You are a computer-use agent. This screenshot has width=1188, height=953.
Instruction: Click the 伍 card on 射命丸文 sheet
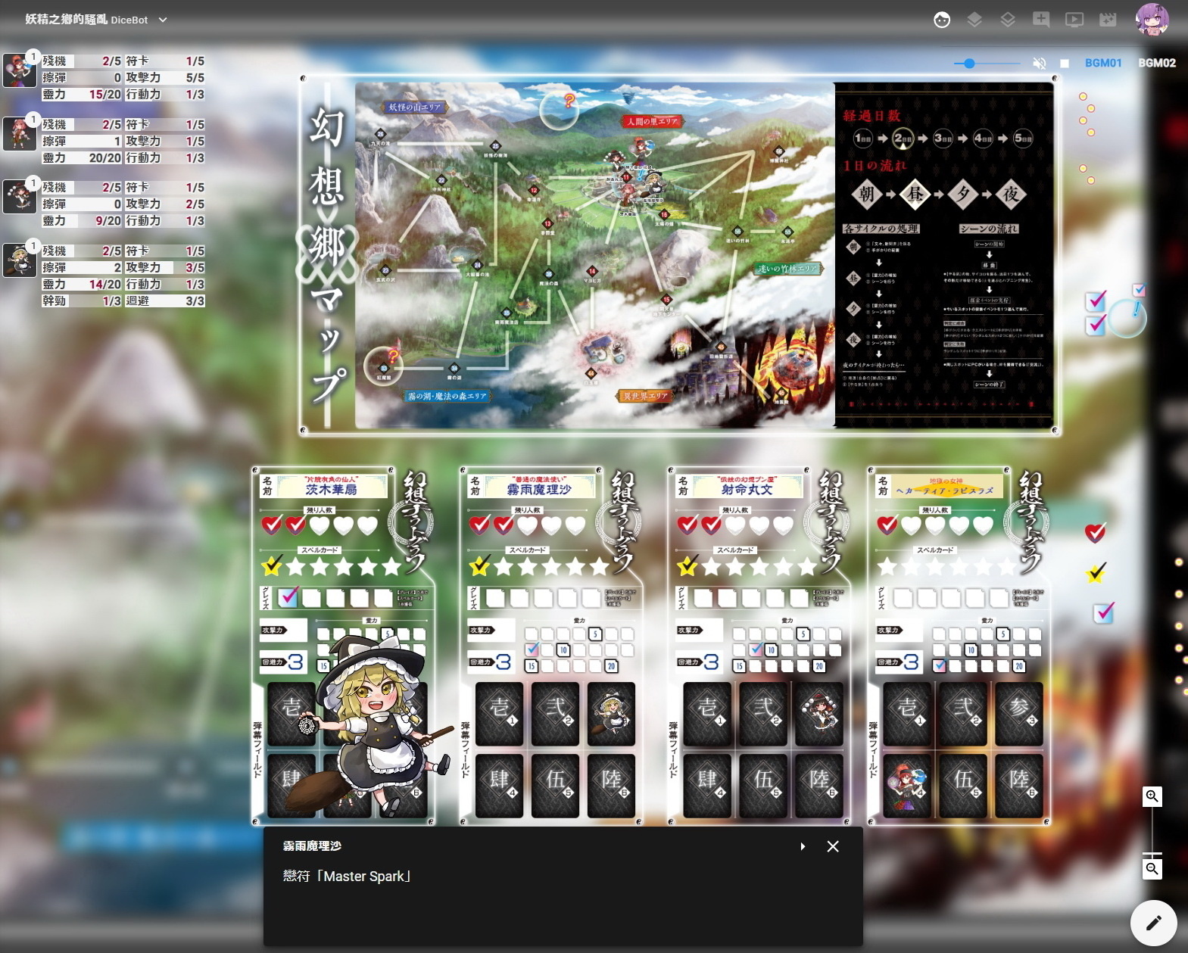coord(763,785)
